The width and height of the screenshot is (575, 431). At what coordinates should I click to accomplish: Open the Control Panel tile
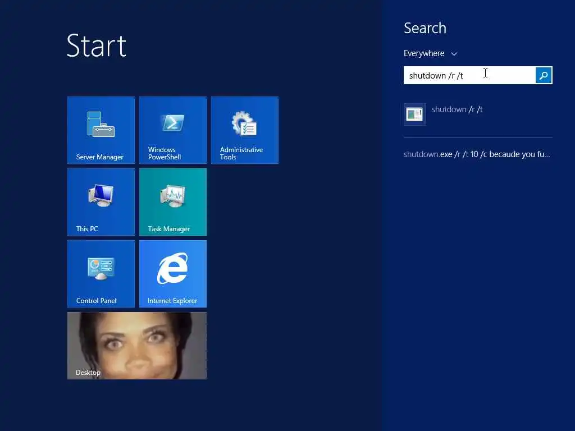[101, 274]
